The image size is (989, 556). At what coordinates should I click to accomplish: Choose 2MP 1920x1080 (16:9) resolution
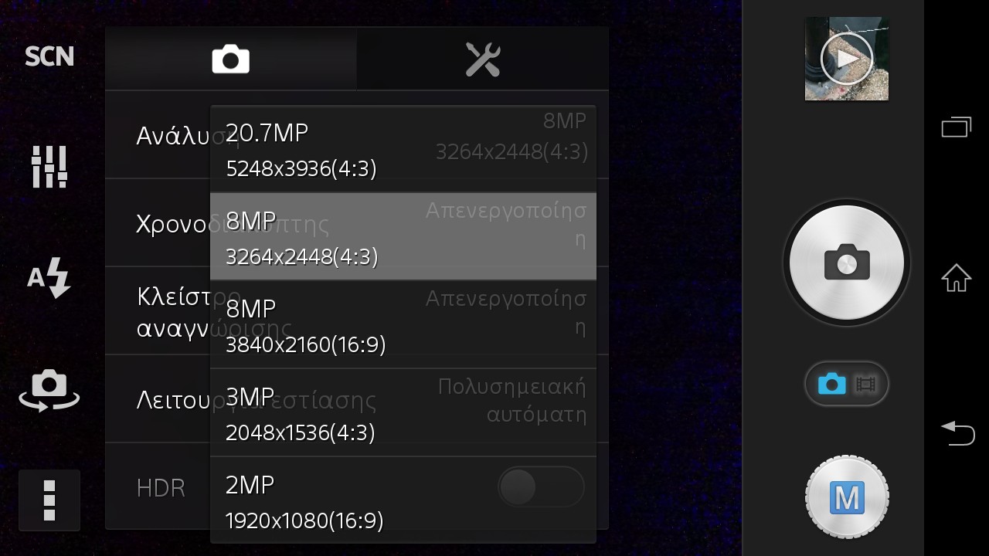tap(403, 499)
